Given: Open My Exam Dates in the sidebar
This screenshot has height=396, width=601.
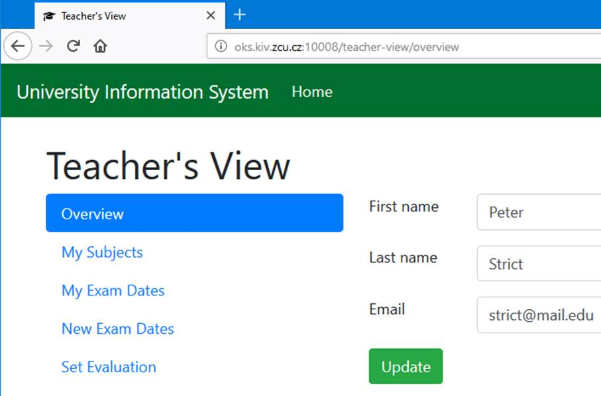Looking at the screenshot, I should pos(113,291).
